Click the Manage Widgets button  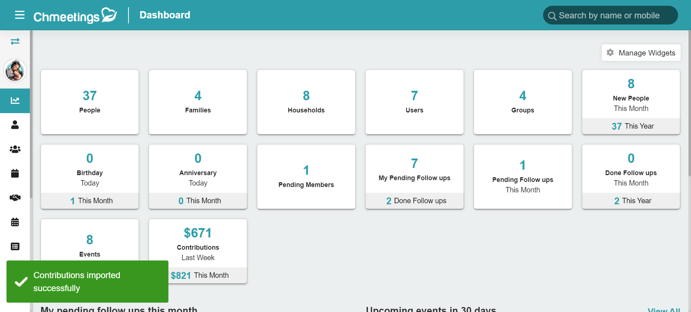click(641, 53)
